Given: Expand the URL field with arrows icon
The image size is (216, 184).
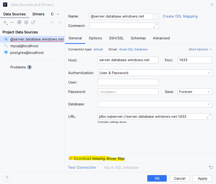Looking at the screenshot, I should click(x=209, y=116).
